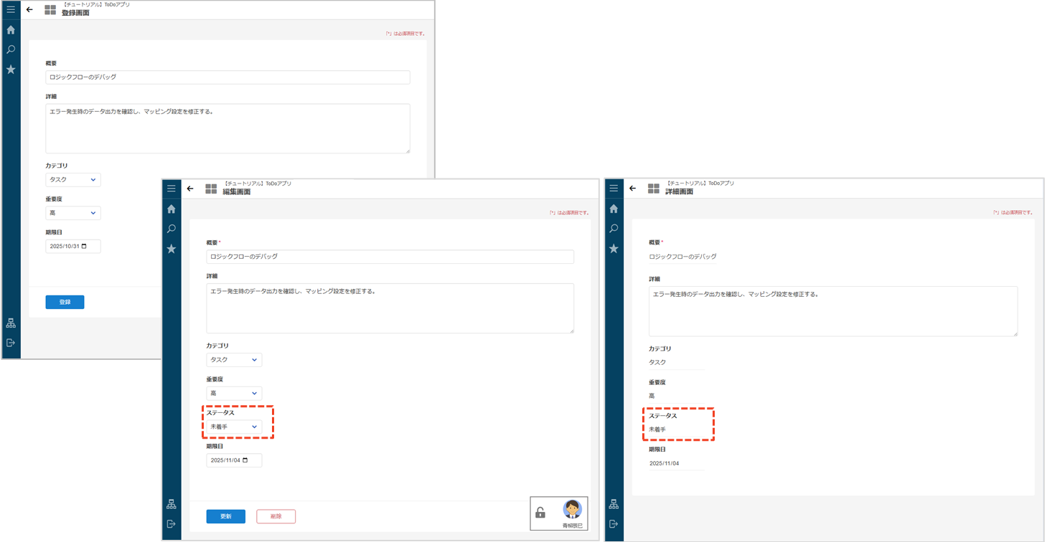Image resolution: width=1047 pixels, height=542 pixels.
Task: Open search from the 編集画面 sidebar
Action: point(172,229)
